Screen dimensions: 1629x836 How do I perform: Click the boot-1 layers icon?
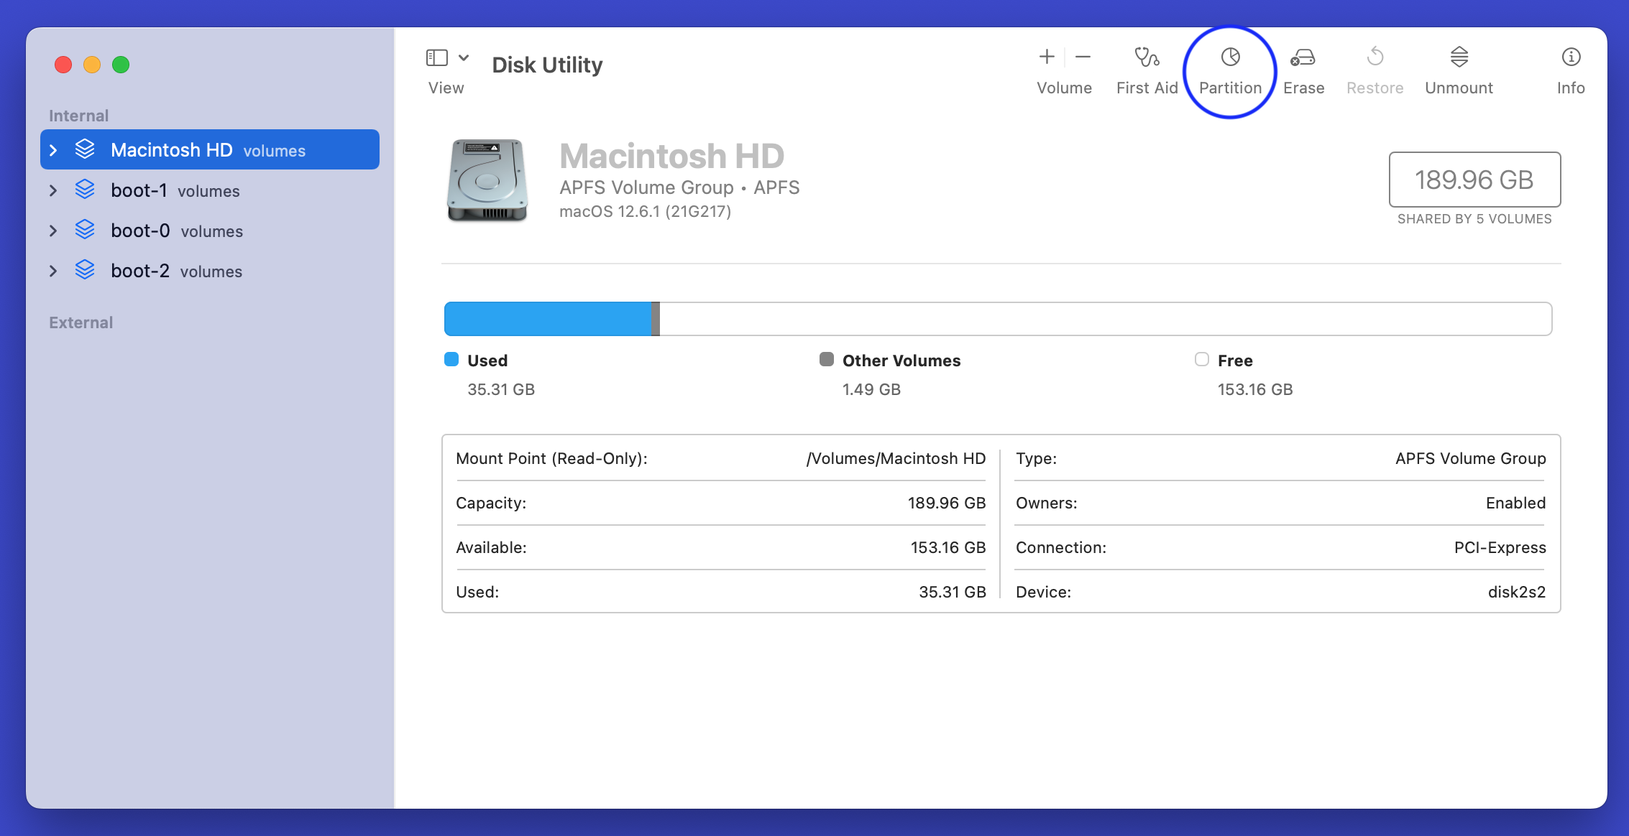85,189
